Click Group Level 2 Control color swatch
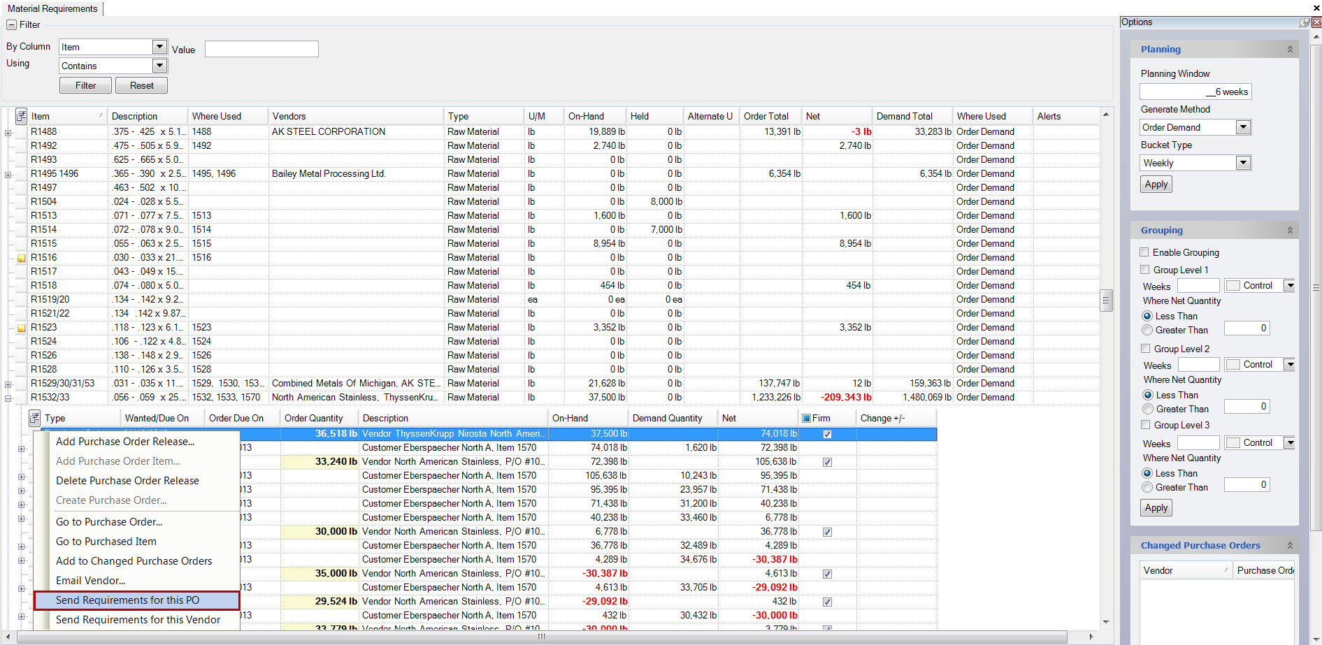This screenshot has width=1322, height=645. (x=1233, y=365)
